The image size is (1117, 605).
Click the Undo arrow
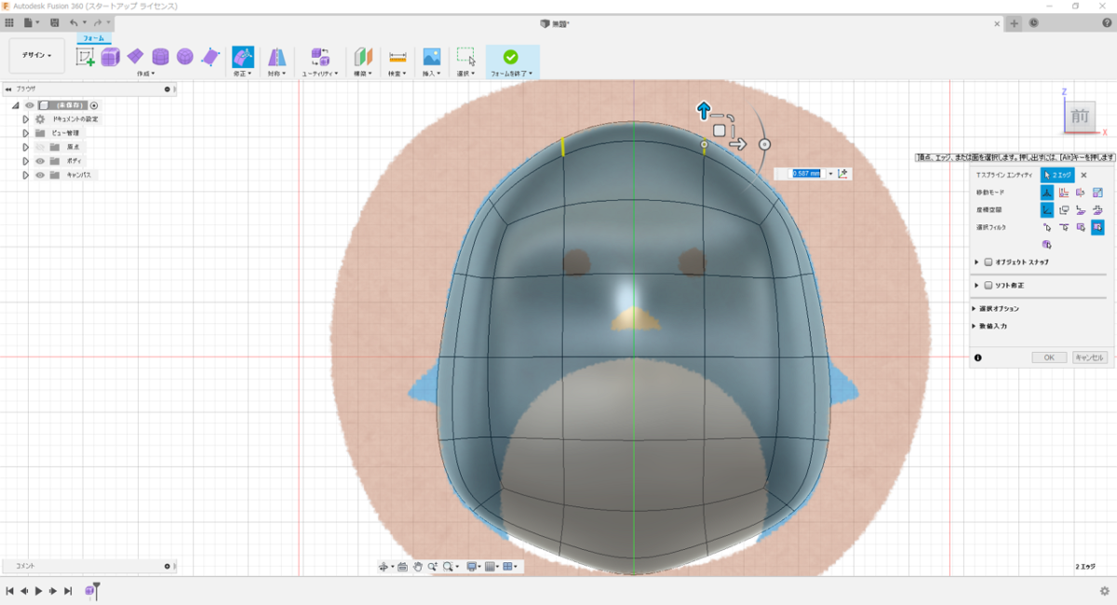[x=74, y=22]
